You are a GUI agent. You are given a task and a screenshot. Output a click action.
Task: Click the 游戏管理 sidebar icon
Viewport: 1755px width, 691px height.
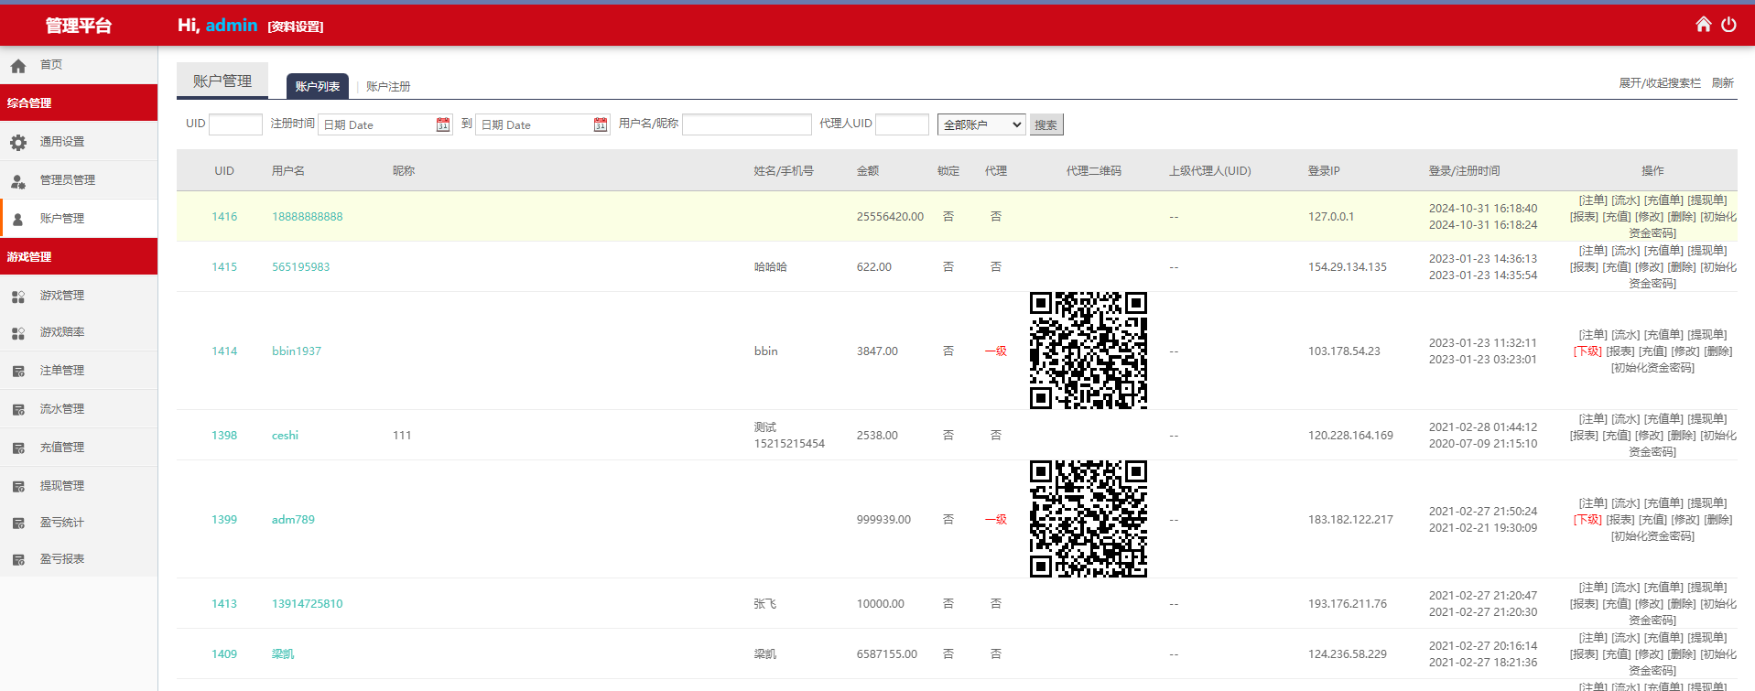18,296
